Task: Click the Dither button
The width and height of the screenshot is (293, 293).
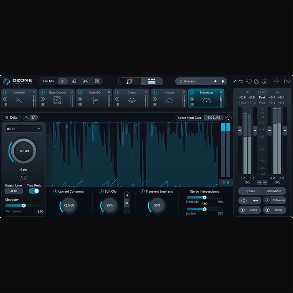Action: 278,210
